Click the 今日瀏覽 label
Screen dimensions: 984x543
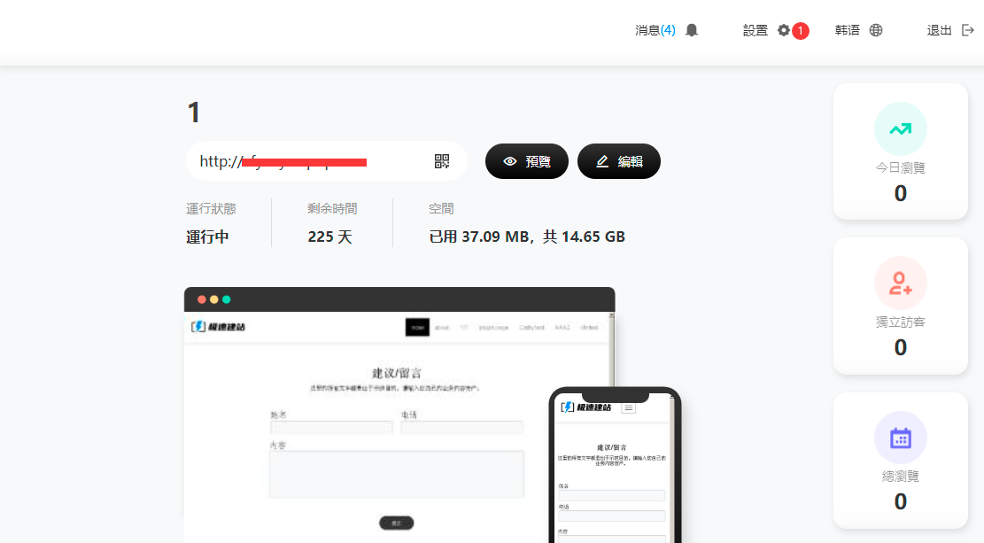[x=901, y=167]
